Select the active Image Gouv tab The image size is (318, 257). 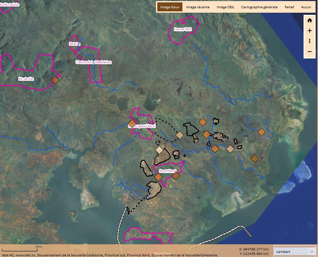pyautogui.click(x=170, y=7)
